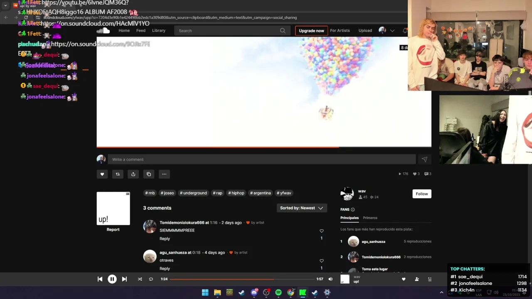Follow the wav artist
This screenshot has width=532, height=299.
pyautogui.click(x=422, y=194)
